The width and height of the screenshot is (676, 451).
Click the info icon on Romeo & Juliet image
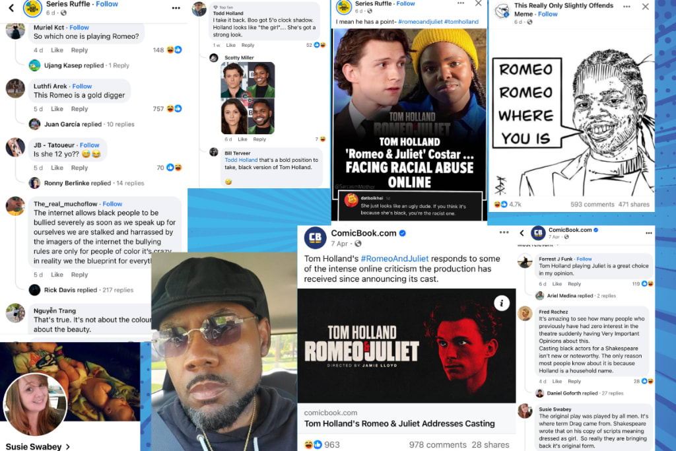tap(502, 303)
